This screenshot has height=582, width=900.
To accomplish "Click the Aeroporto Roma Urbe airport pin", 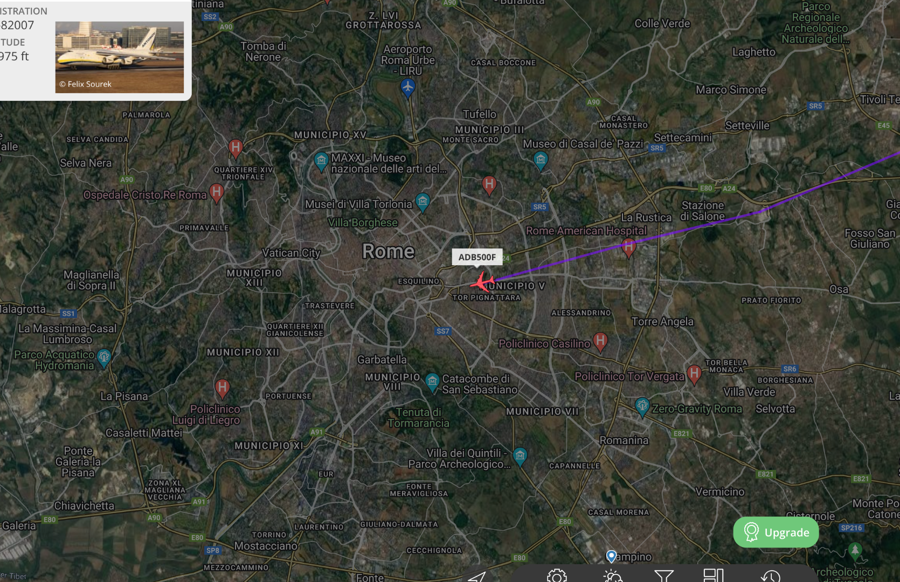I will click(x=408, y=88).
